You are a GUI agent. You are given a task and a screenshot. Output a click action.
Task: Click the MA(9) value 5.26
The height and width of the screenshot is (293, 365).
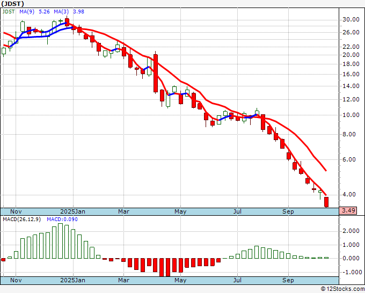coord(44,12)
